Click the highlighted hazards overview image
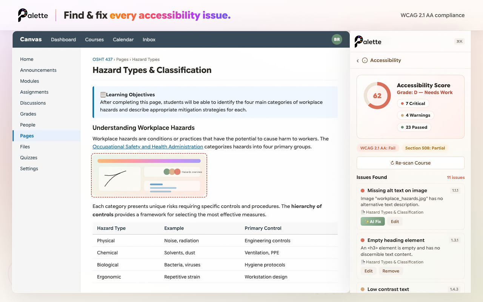 coord(149,176)
